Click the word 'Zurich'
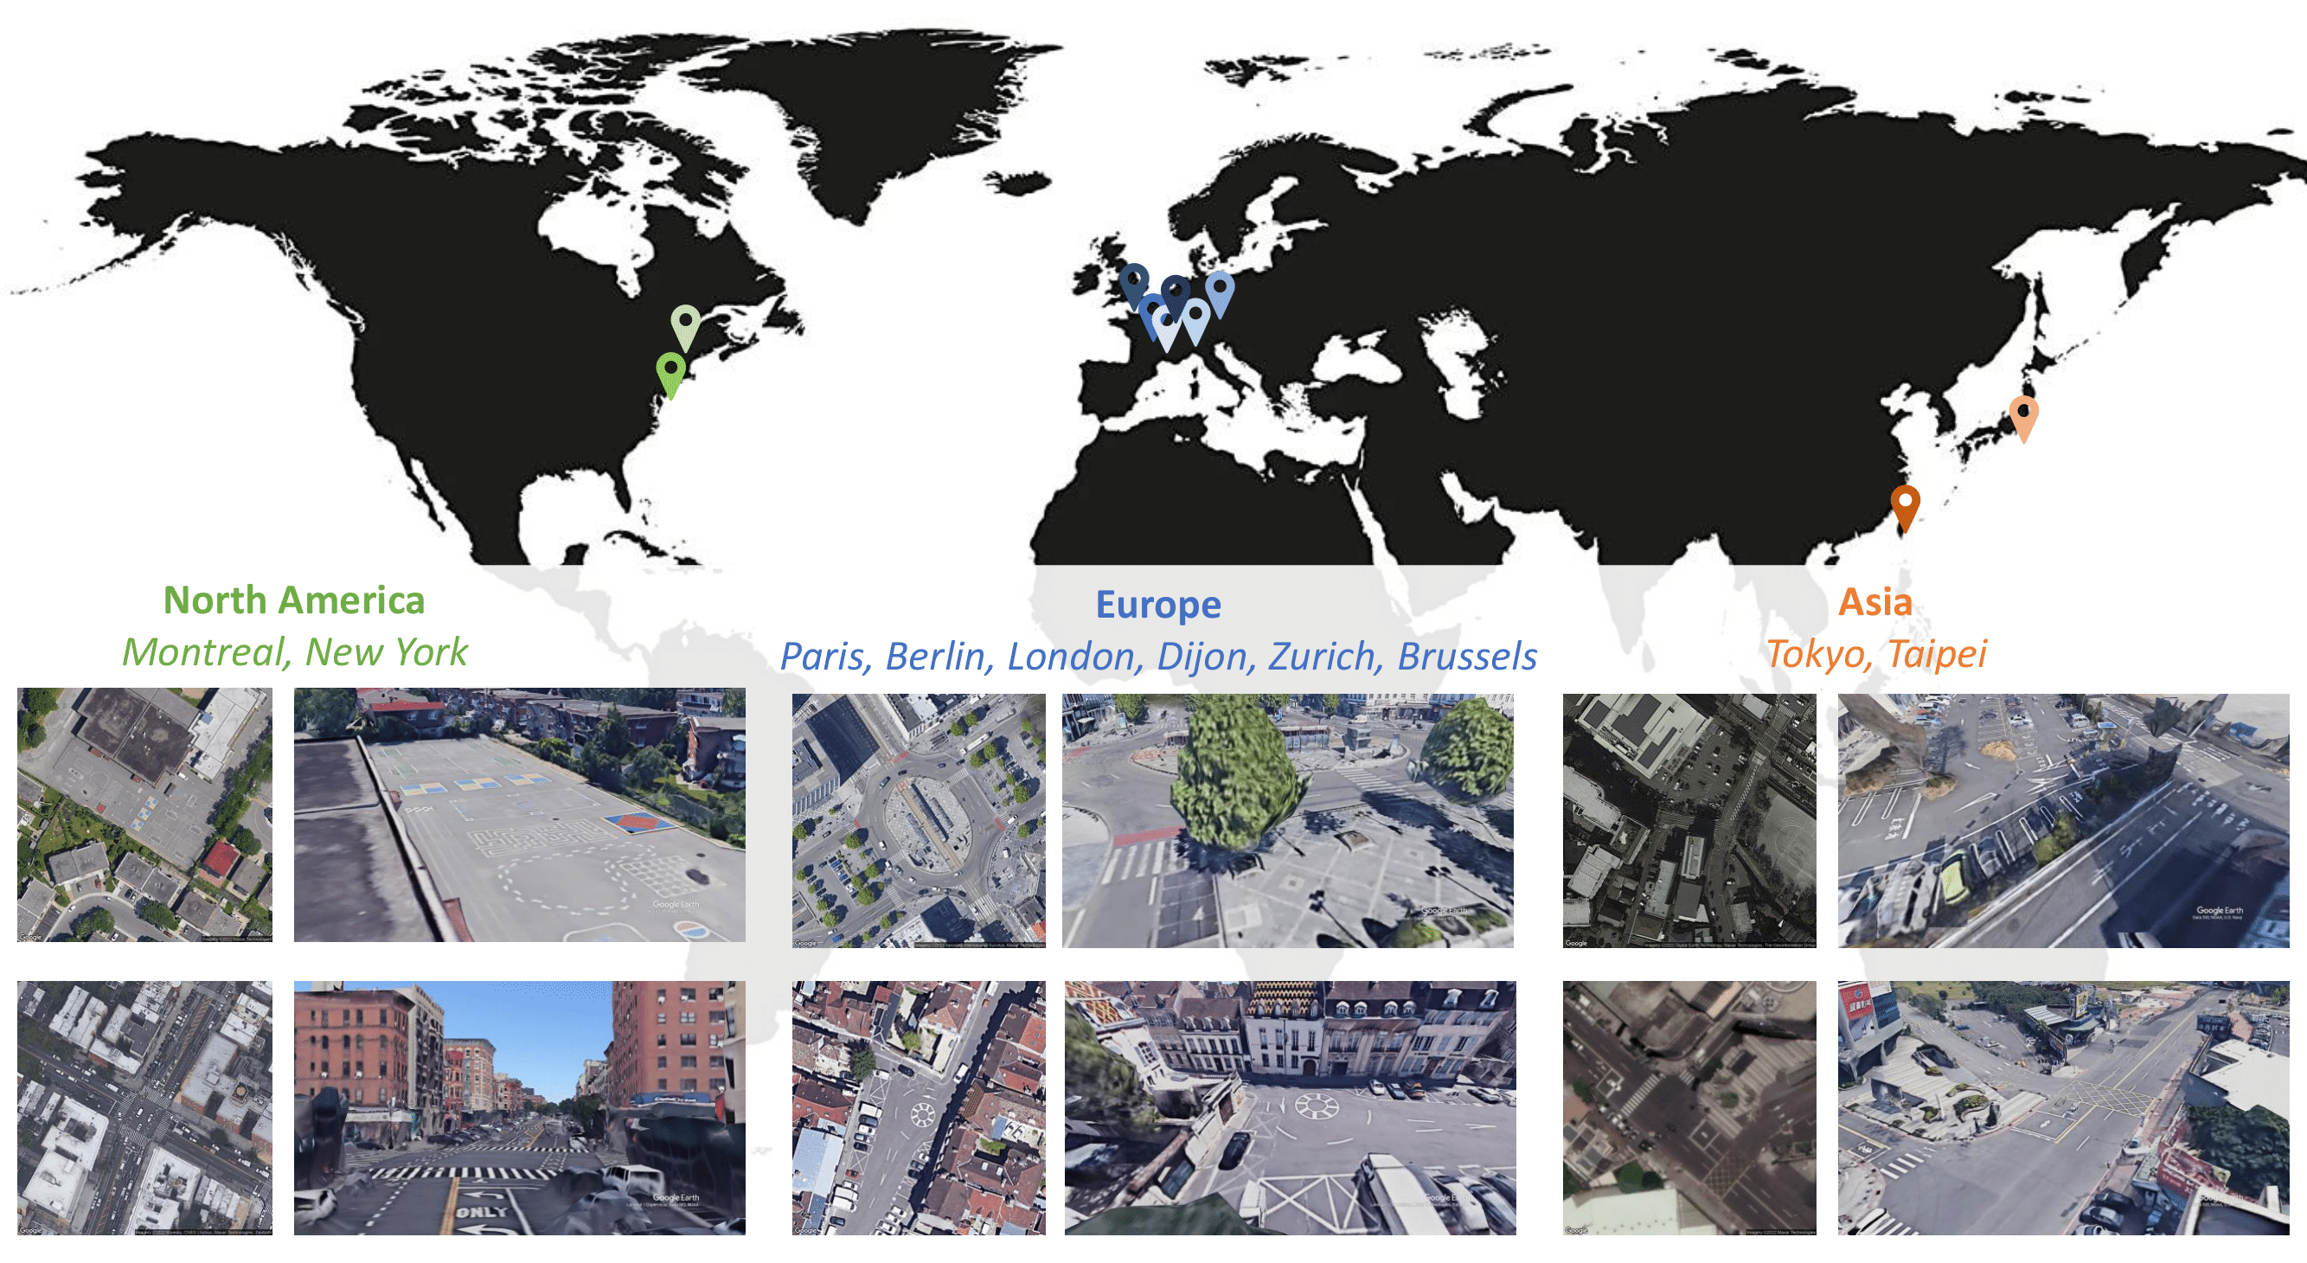Screen dimensions: 2307x1263 point(1323,656)
